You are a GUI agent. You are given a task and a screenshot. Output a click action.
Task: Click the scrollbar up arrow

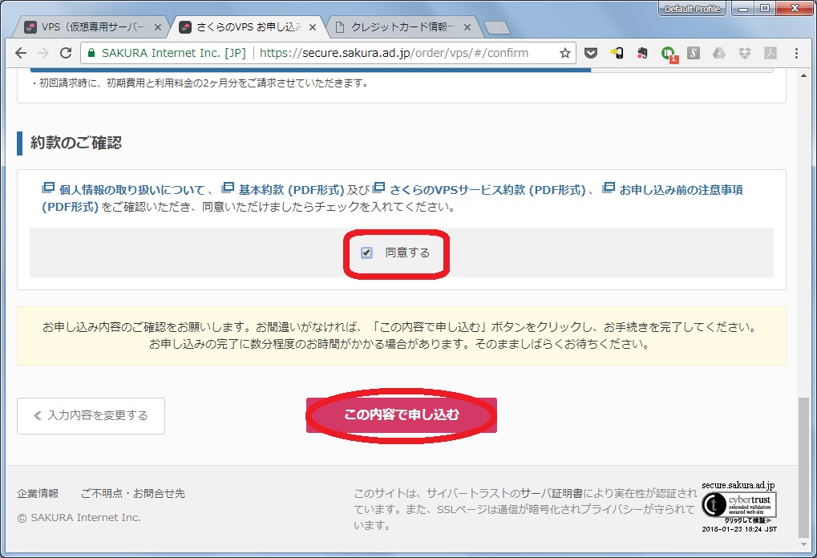tap(803, 75)
